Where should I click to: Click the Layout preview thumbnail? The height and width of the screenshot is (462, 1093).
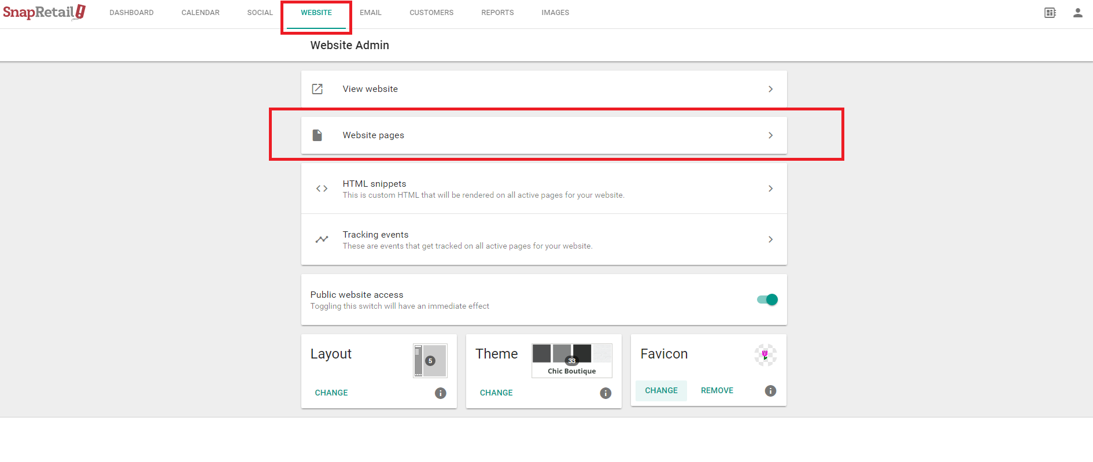click(430, 361)
